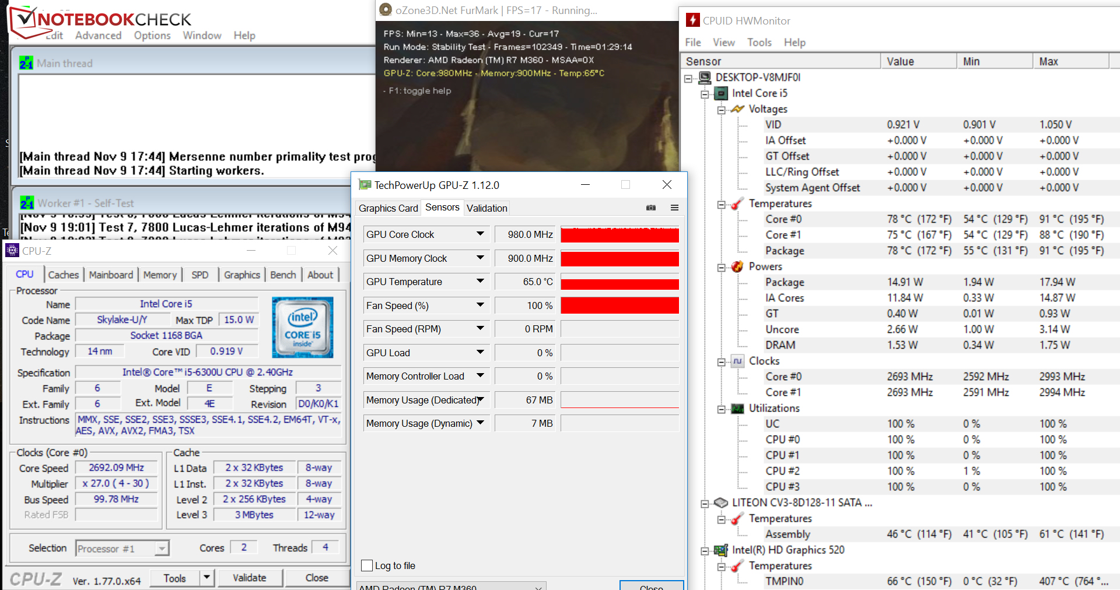Collapse the Voltages tree node
The width and height of the screenshot is (1120, 590).
coord(722,110)
